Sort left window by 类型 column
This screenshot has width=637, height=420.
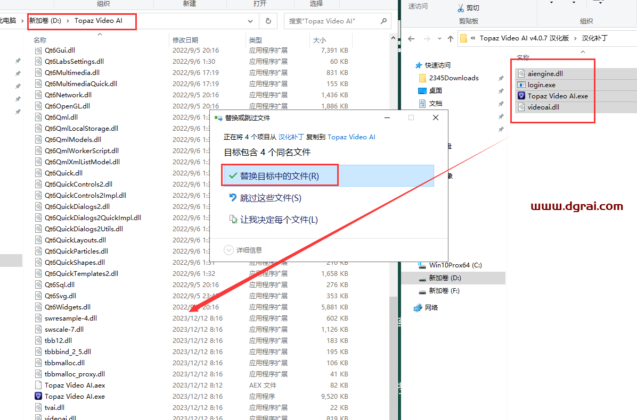point(256,40)
